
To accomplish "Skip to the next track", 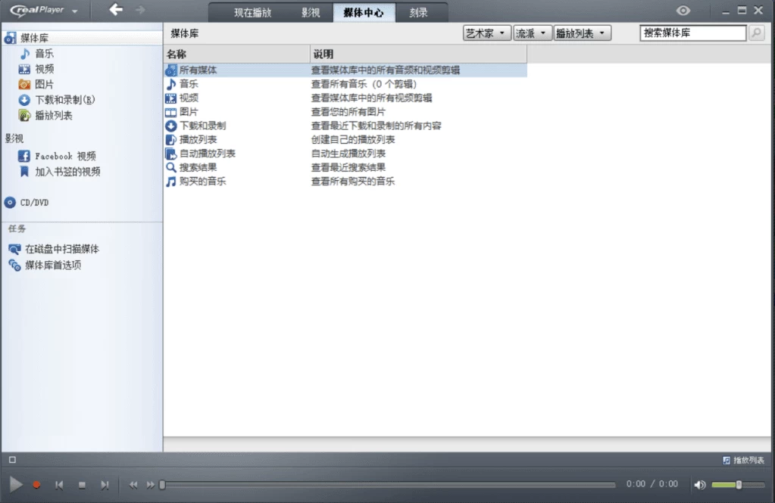I will coord(105,485).
